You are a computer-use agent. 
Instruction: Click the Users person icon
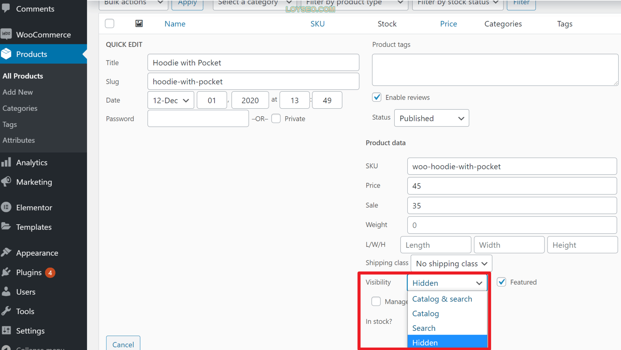(6, 292)
